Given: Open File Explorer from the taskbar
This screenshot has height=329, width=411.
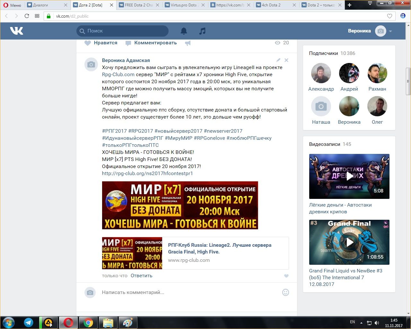Looking at the screenshot, I should 108,323.
